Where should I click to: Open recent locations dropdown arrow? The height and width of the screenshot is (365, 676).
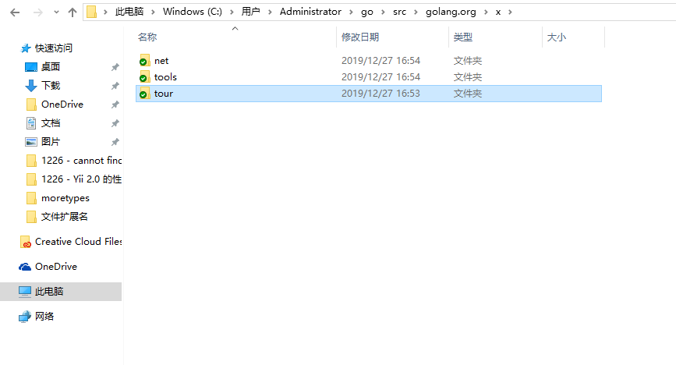click(56, 12)
